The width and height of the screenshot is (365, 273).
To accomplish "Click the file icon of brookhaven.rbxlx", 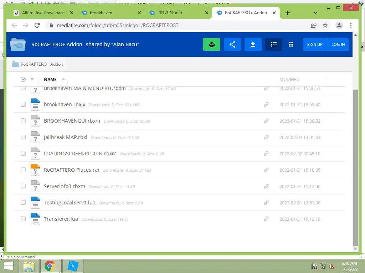I will click(35, 105).
